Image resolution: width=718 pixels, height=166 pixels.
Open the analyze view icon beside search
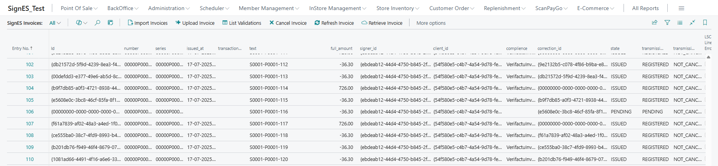pos(110,23)
